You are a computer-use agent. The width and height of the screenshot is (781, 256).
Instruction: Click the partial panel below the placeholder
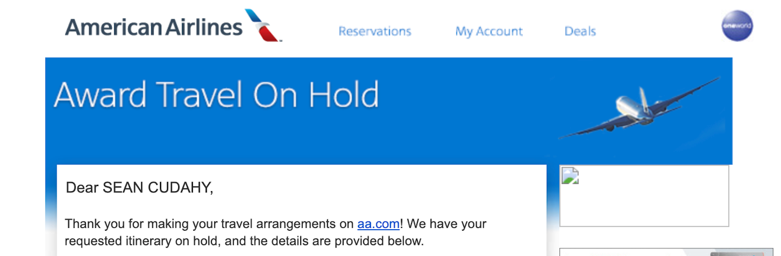(x=666, y=252)
